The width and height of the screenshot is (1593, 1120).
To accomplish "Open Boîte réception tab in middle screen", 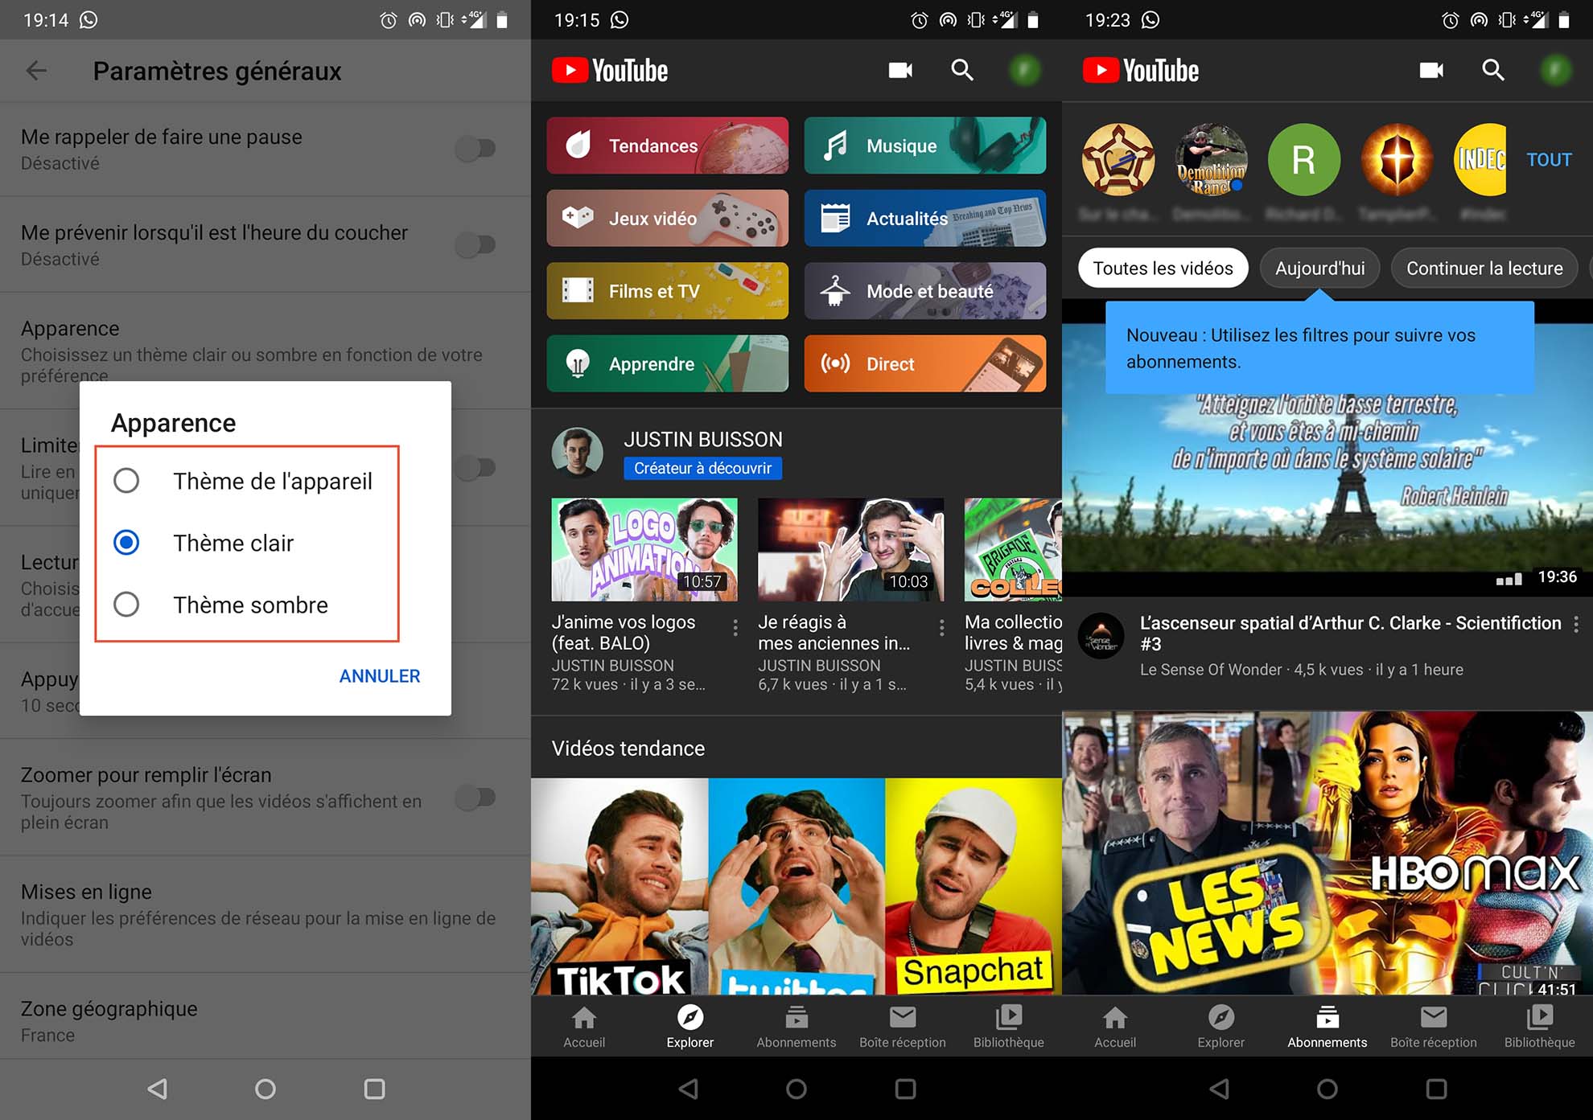I will tap(903, 1027).
